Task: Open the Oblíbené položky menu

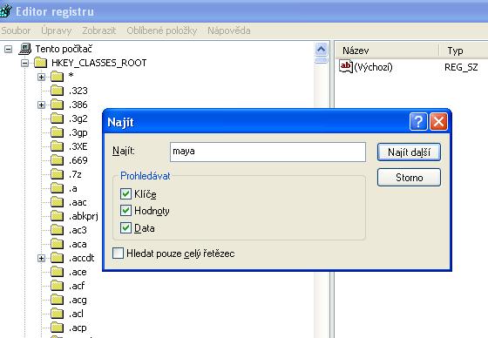Action: click(162, 30)
